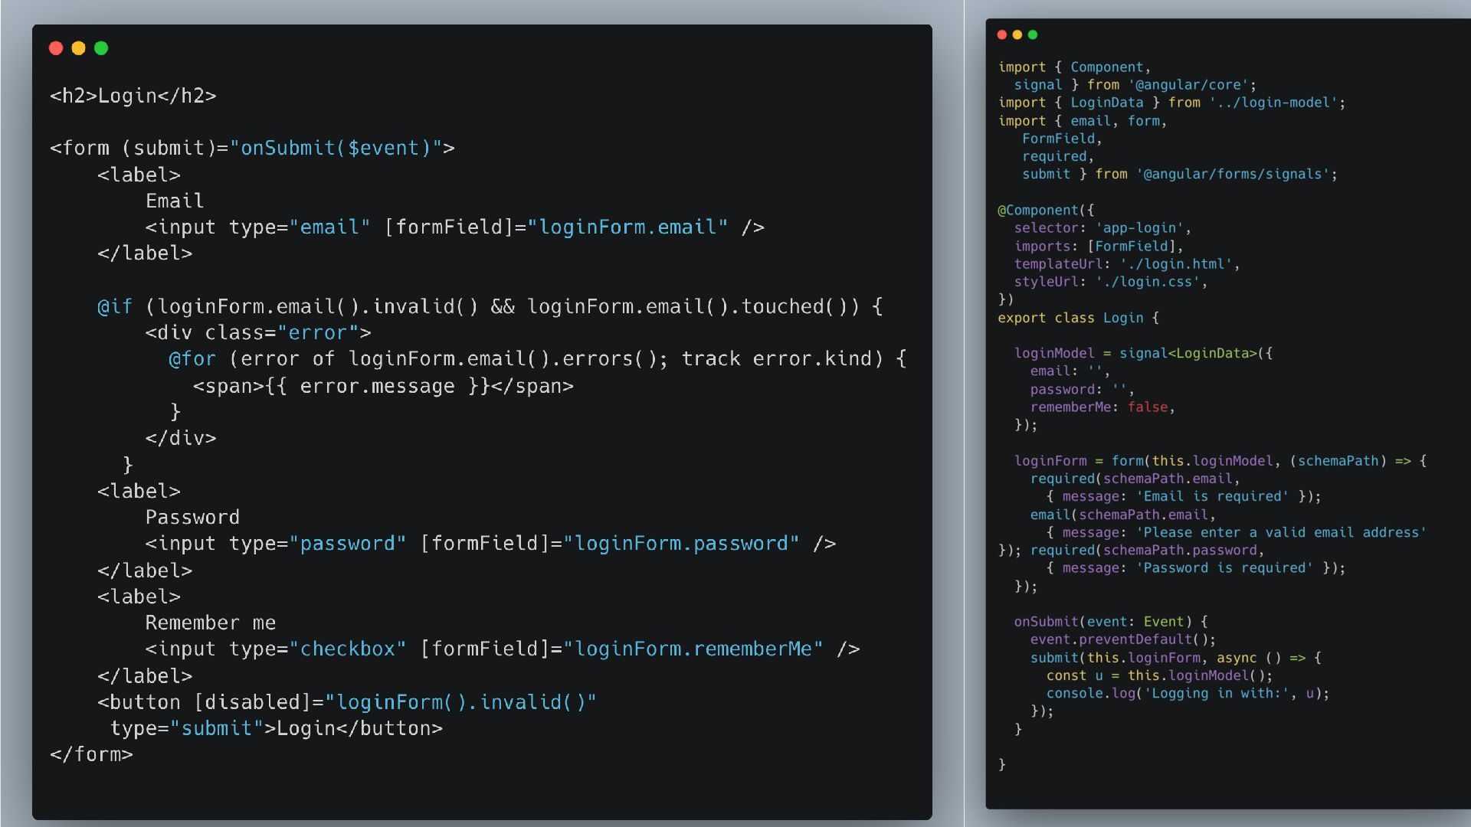Click red close dot on left code window
The height and width of the screenshot is (827, 1471).
[55, 48]
